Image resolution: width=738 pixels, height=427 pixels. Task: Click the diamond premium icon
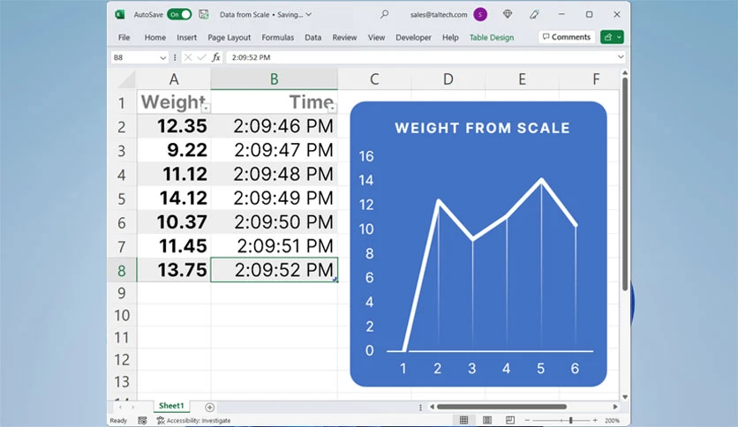point(508,15)
